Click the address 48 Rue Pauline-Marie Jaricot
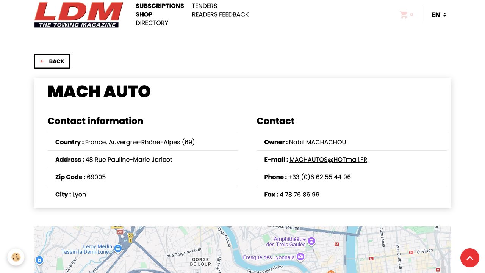 pyautogui.click(x=129, y=160)
